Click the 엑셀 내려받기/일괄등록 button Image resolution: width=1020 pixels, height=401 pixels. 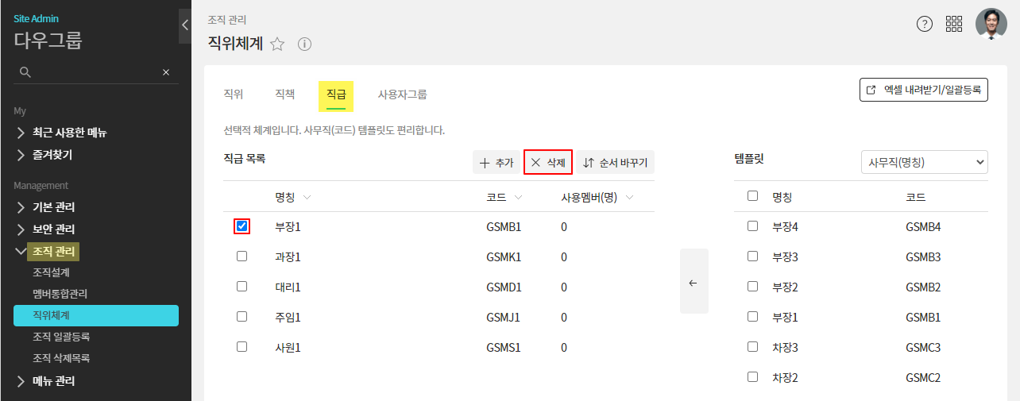(924, 90)
